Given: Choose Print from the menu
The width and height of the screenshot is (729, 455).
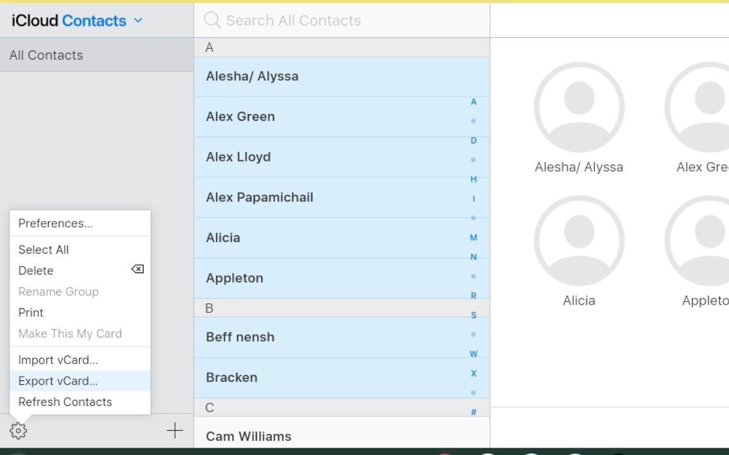Looking at the screenshot, I should 31,312.
